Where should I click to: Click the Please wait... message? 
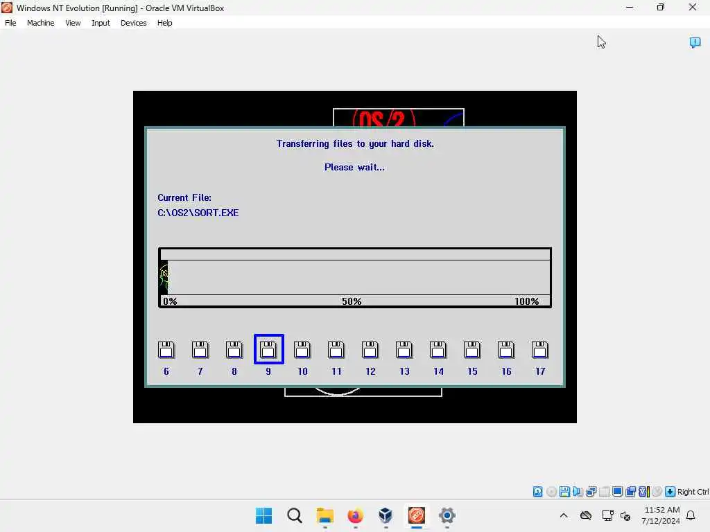(x=354, y=168)
